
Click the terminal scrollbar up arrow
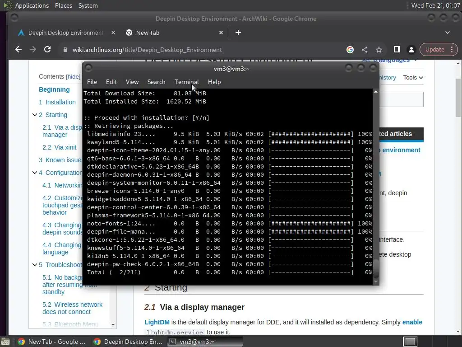coord(376,92)
